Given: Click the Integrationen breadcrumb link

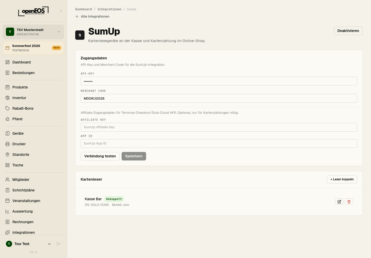Looking at the screenshot, I should [x=109, y=9].
